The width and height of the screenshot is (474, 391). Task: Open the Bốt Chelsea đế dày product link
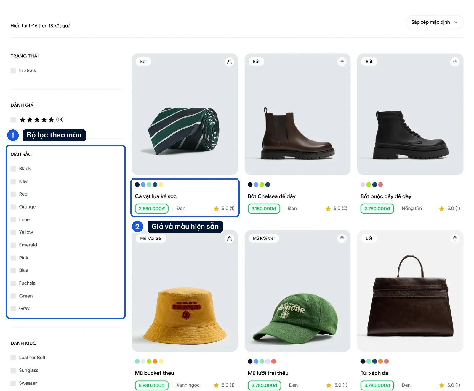tap(272, 196)
